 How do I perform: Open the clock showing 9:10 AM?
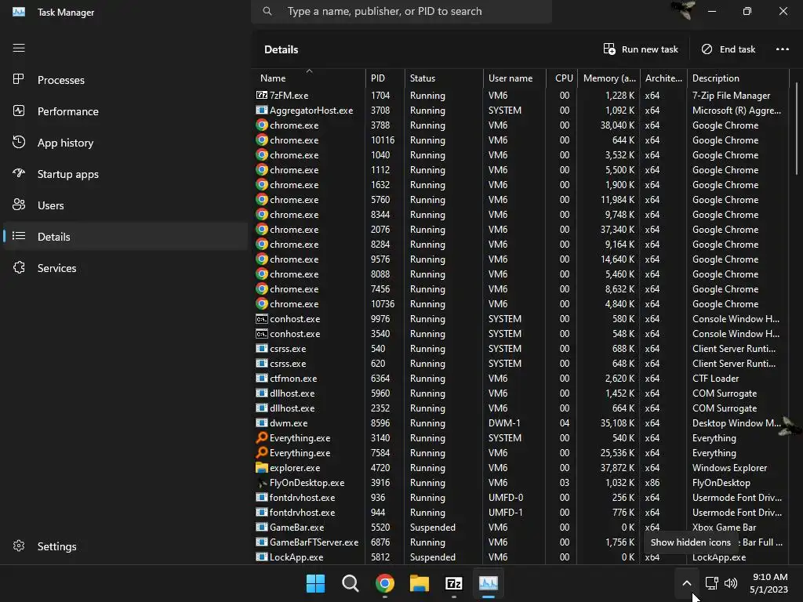pyautogui.click(x=769, y=583)
